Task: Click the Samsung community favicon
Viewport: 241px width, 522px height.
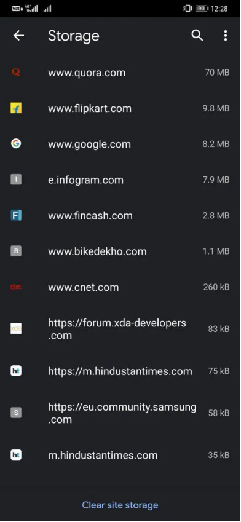Action: [x=16, y=413]
